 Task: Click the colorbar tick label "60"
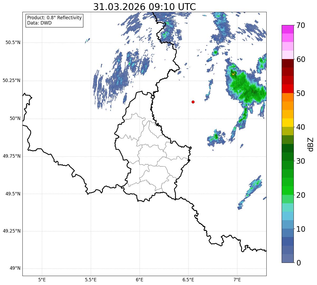click(301, 59)
